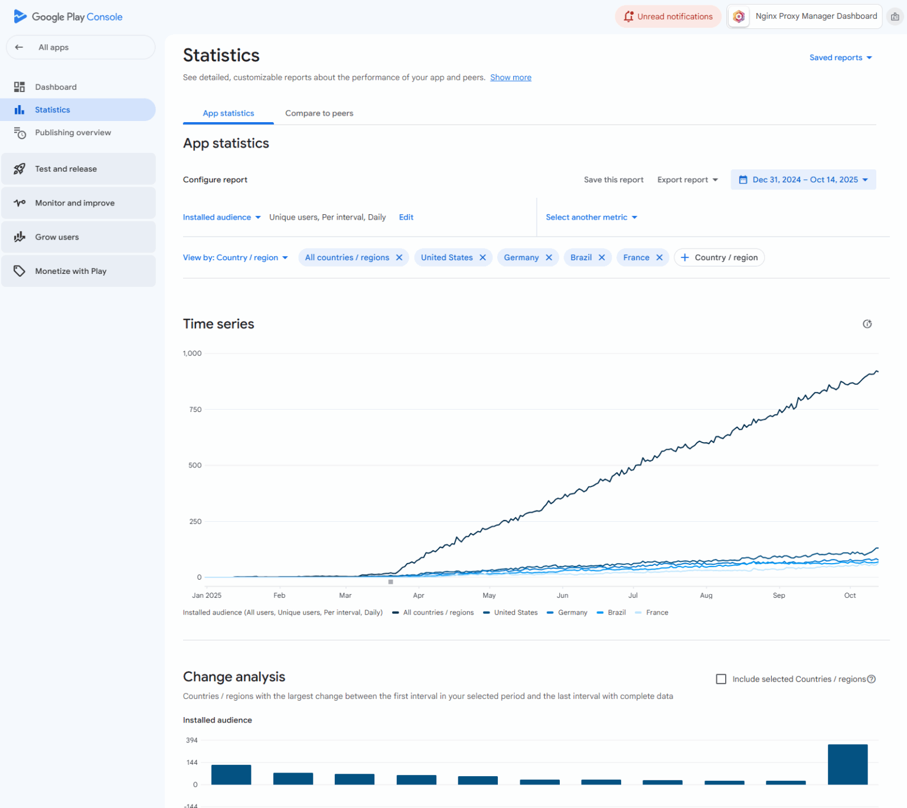Click the Unread notifications button
This screenshot has width=907, height=808.
pyautogui.click(x=668, y=17)
